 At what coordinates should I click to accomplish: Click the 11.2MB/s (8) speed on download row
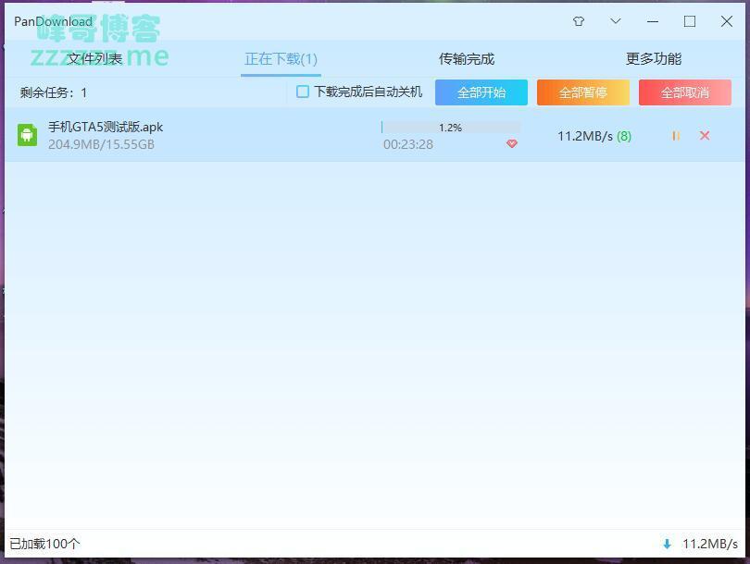coord(594,136)
